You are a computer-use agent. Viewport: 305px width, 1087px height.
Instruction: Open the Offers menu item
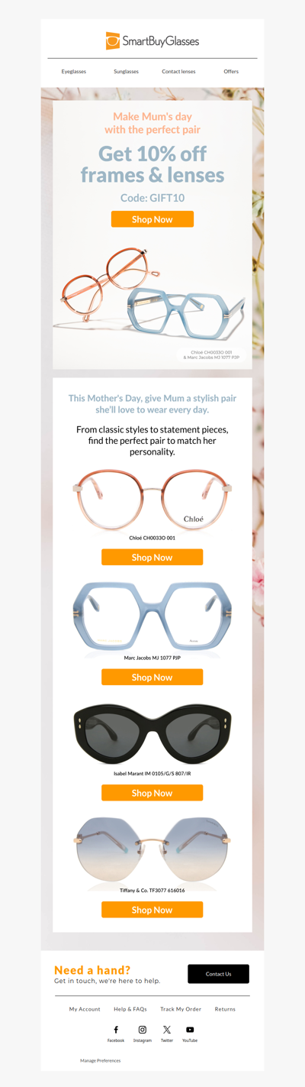coord(231,71)
